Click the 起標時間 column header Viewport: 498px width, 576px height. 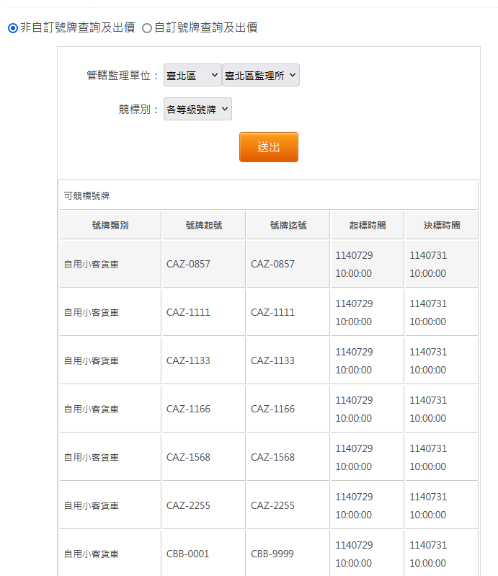(368, 225)
